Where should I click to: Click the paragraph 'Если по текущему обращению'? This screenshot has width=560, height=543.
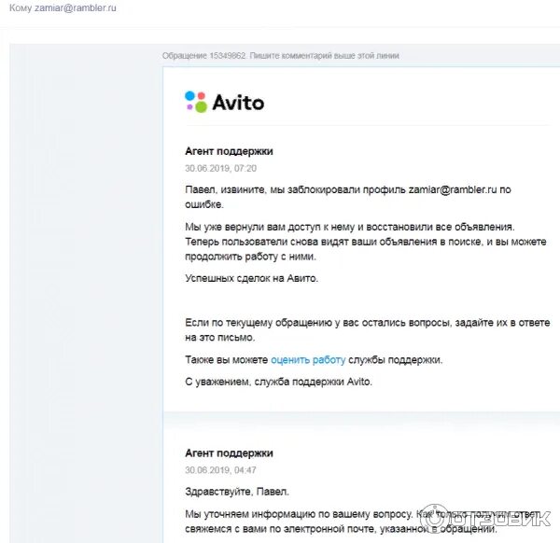click(x=368, y=330)
